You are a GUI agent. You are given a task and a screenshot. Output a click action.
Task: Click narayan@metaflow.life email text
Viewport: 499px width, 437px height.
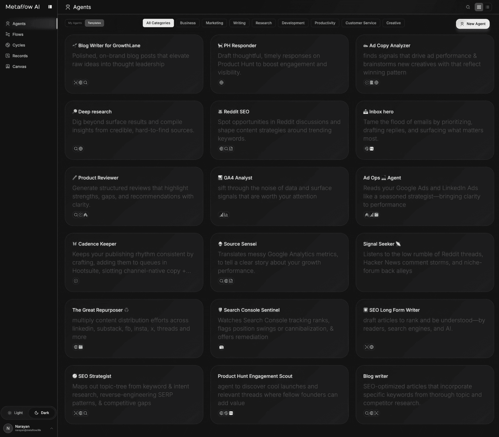tap(28, 430)
